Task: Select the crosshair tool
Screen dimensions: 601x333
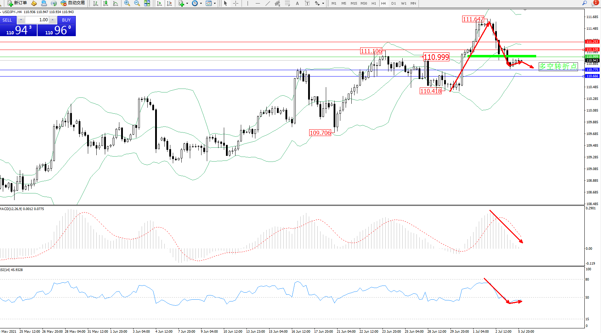Action: tap(236, 3)
